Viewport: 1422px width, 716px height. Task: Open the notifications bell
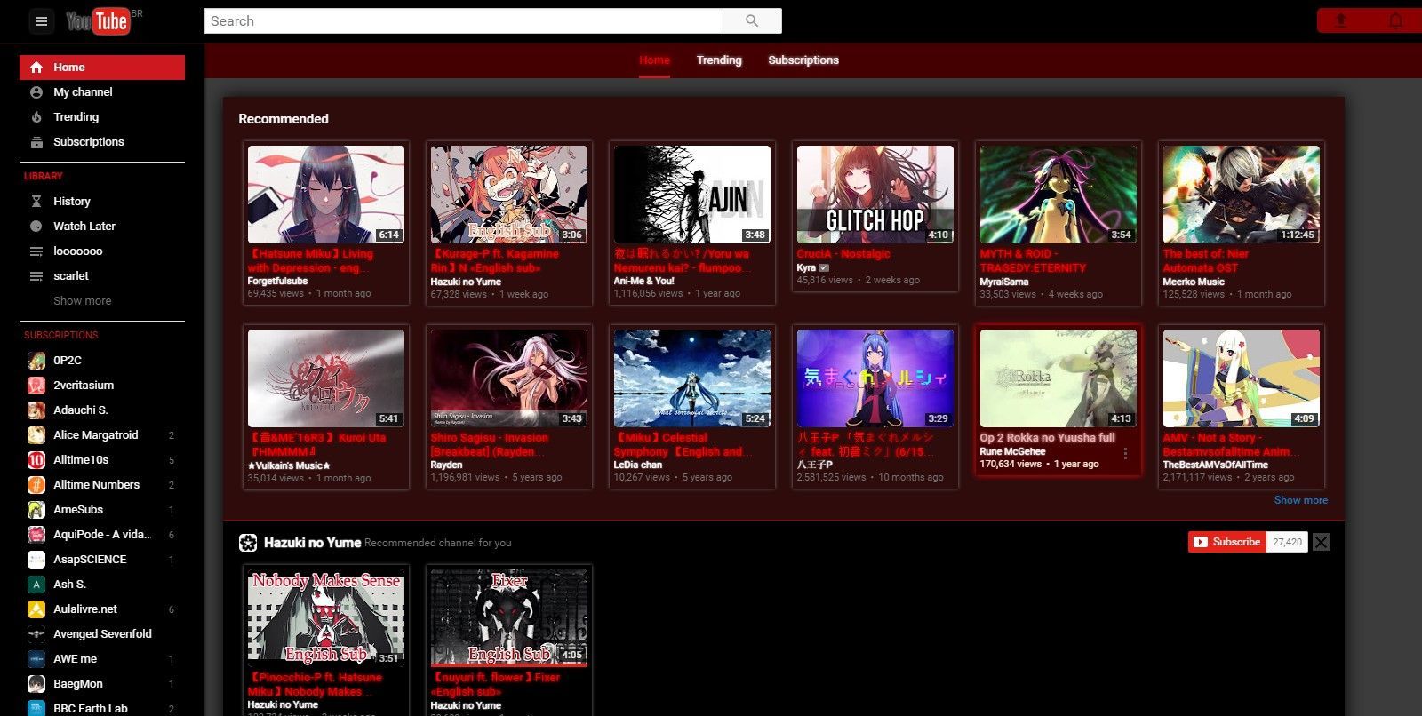point(1395,20)
